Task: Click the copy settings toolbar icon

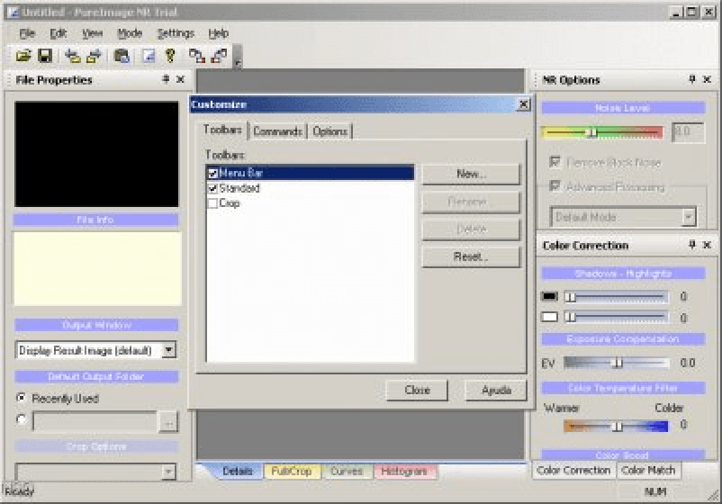Action: coord(197,56)
